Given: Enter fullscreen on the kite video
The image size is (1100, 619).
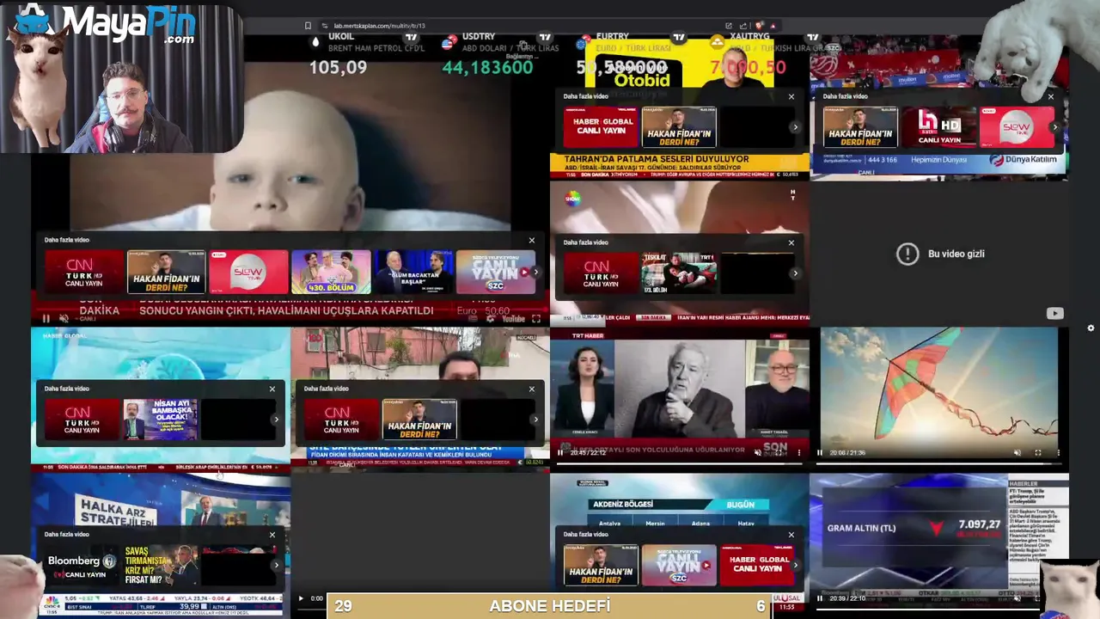Looking at the screenshot, I should pyautogui.click(x=1037, y=452).
